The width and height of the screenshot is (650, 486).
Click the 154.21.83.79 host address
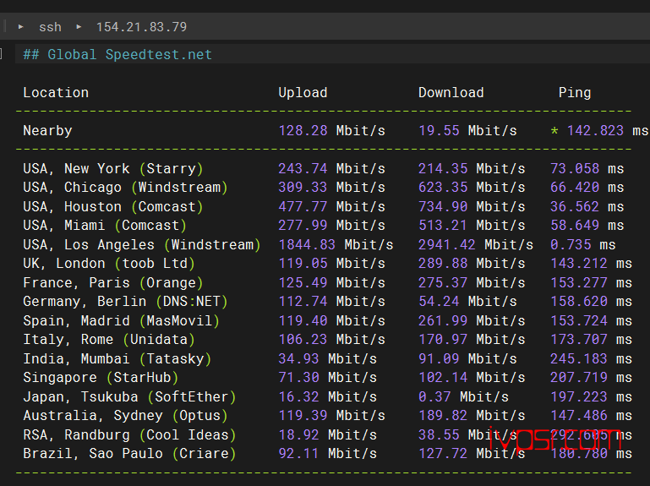141,27
